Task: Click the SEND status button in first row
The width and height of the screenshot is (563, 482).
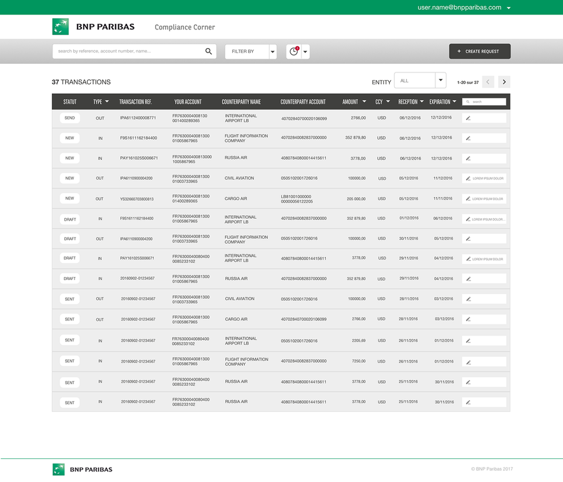Action: (x=69, y=118)
